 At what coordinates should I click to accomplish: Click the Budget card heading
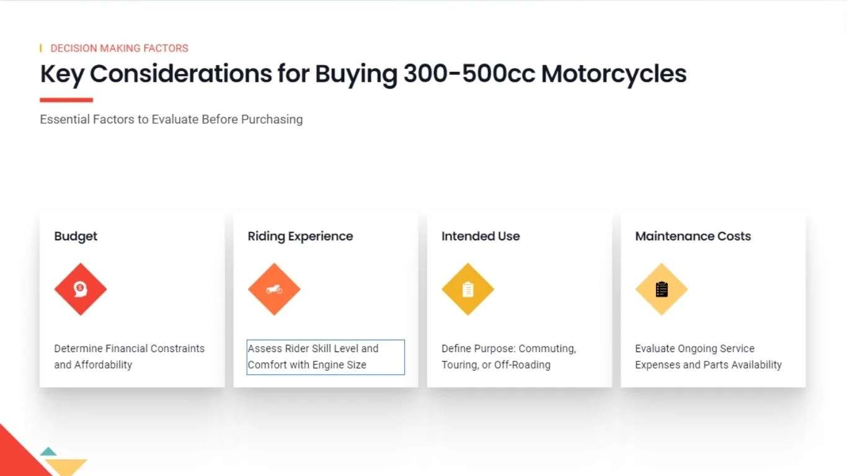pos(76,236)
